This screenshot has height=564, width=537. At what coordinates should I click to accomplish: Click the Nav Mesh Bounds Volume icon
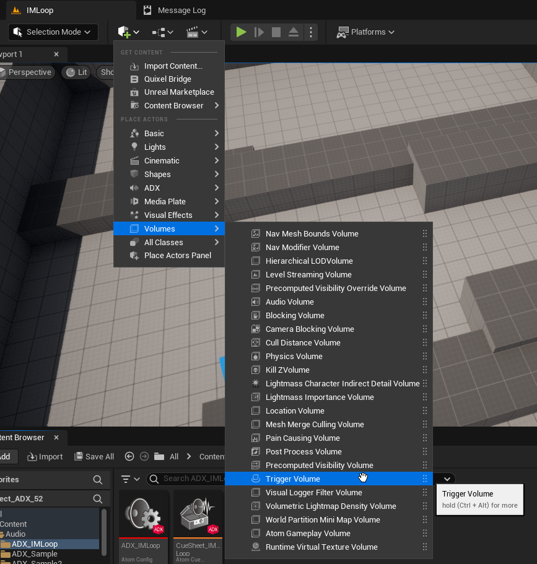coord(256,234)
